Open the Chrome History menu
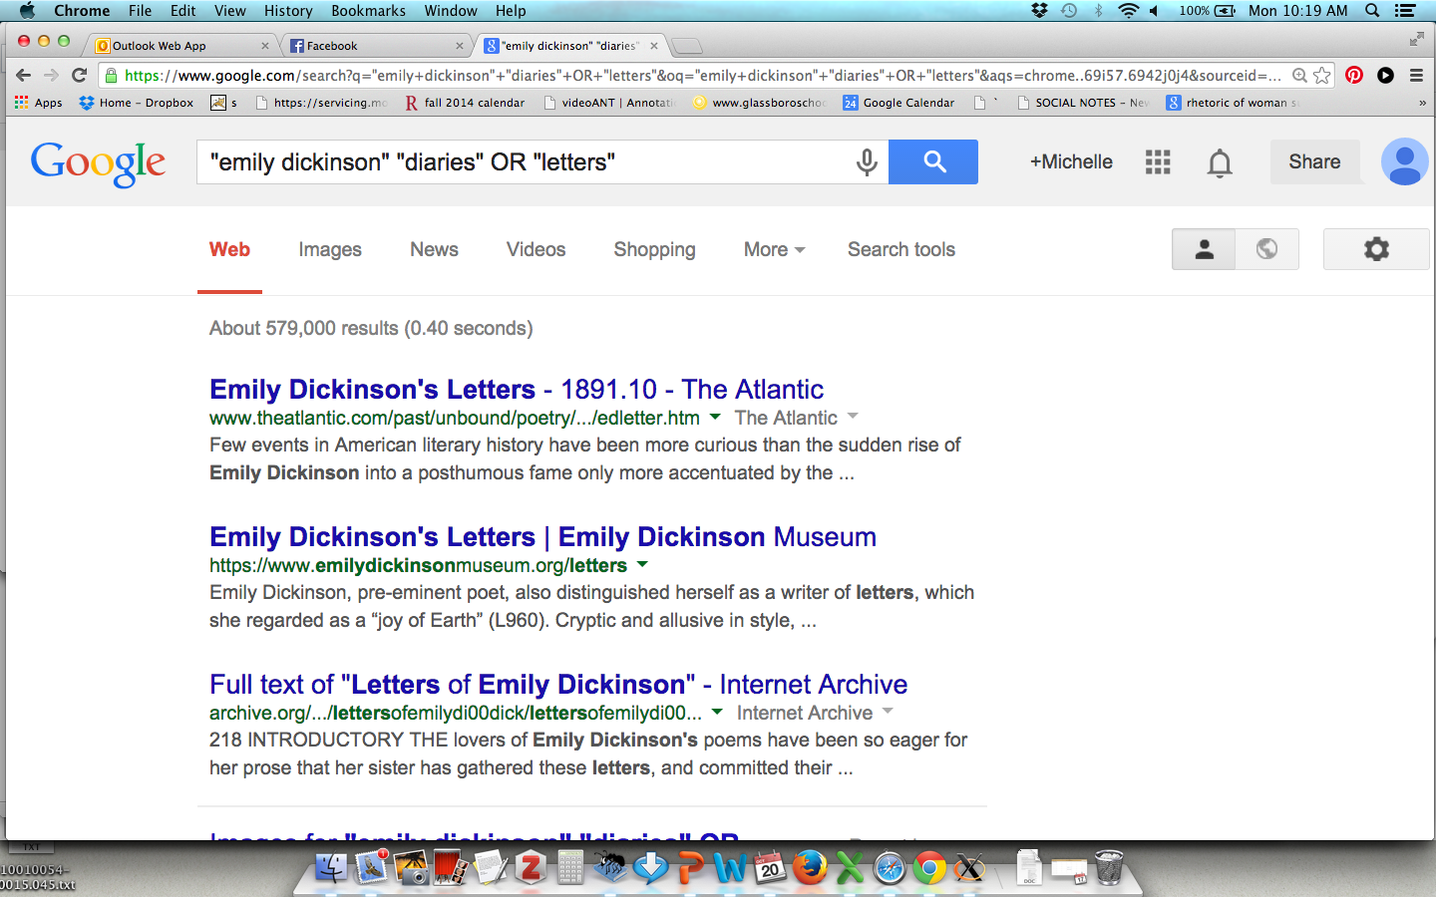The width and height of the screenshot is (1436, 897). pos(288,10)
